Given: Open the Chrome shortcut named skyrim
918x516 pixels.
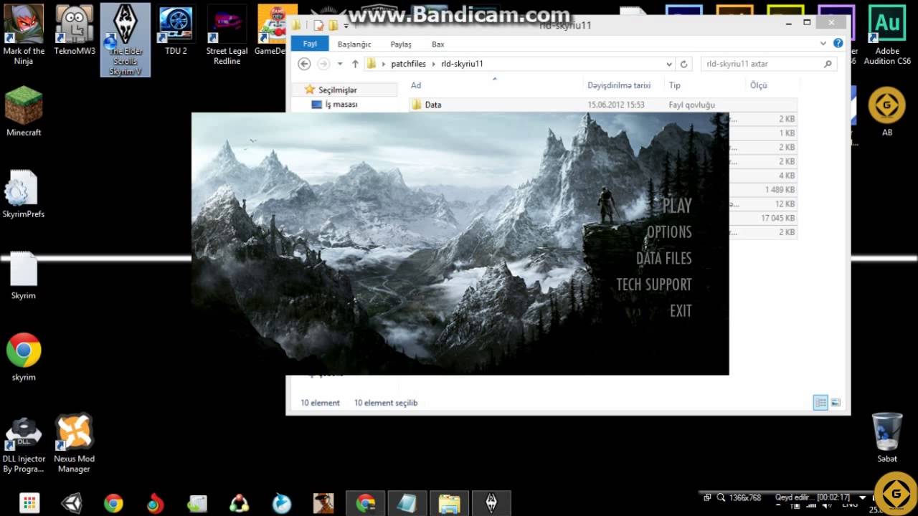Looking at the screenshot, I should [24, 357].
